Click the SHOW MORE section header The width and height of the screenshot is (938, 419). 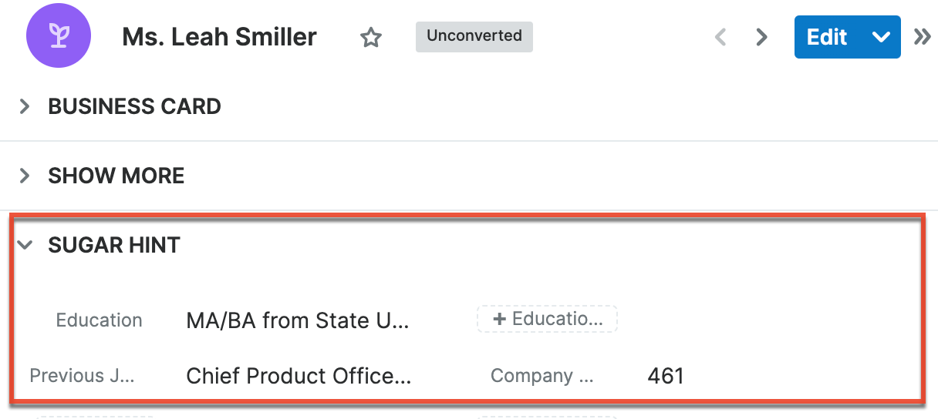[116, 176]
